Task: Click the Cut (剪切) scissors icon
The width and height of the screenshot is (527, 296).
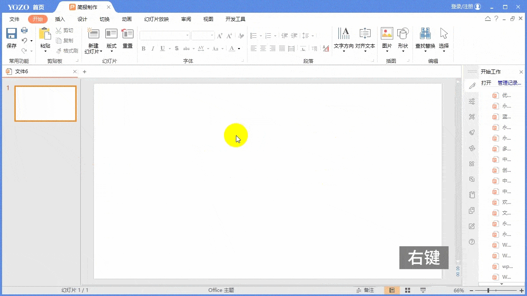Action: pyautogui.click(x=59, y=30)
